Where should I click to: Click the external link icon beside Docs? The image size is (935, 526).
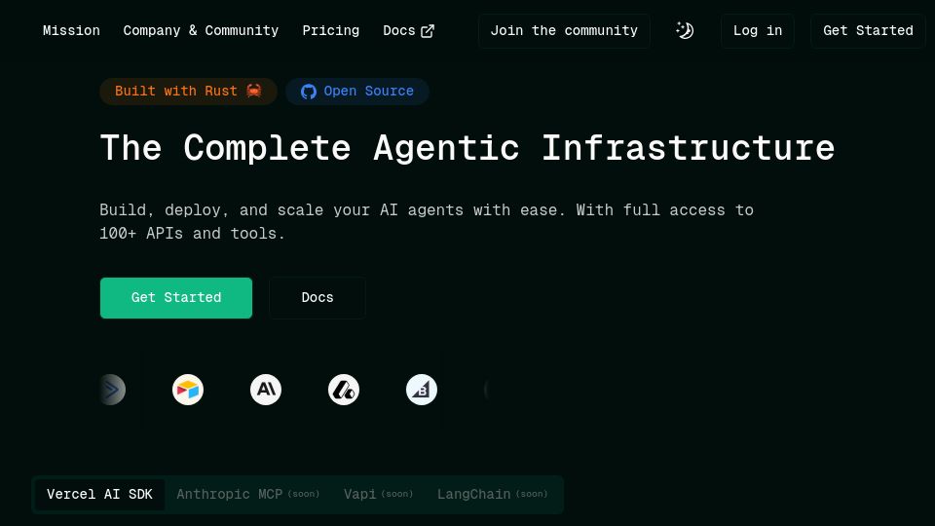(428, 31)
